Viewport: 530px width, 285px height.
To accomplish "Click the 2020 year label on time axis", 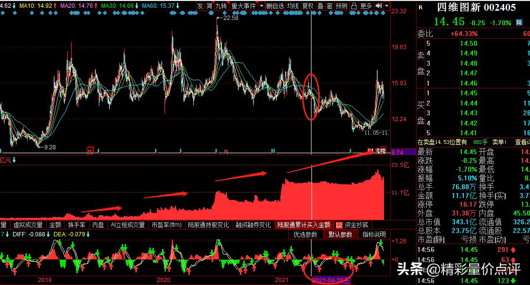I will coord(164,280).
